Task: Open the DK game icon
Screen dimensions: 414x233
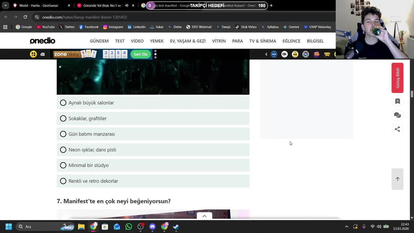Action: [x=284, y=54]
